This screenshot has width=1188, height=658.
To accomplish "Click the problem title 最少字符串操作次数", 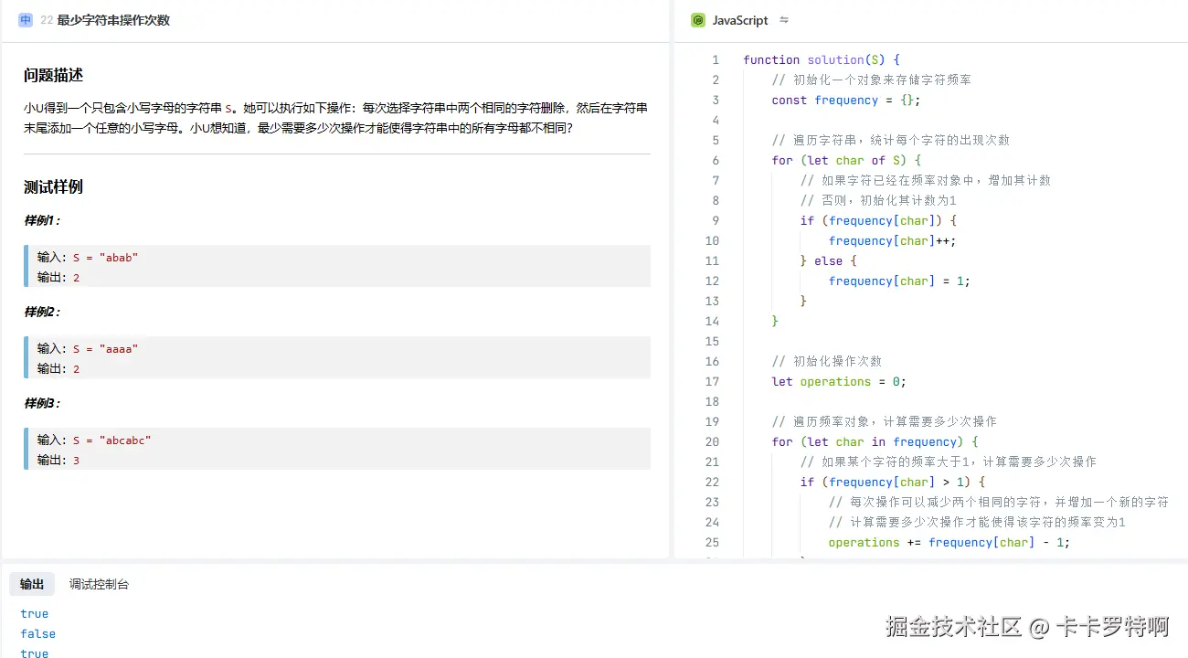I will point(115,18).
